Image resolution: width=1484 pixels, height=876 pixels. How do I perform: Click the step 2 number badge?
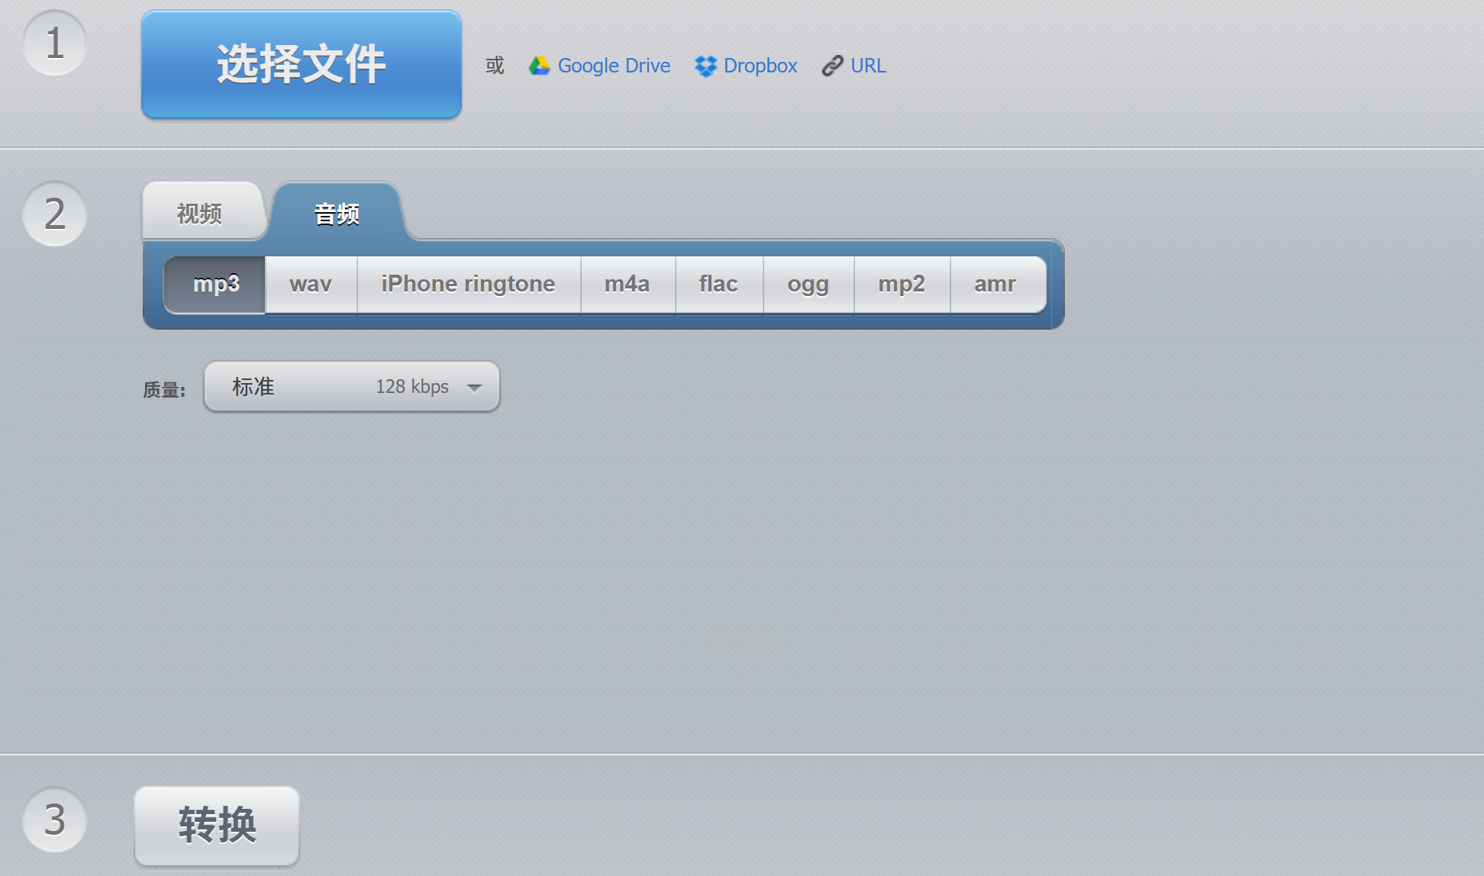pos(54,214)
